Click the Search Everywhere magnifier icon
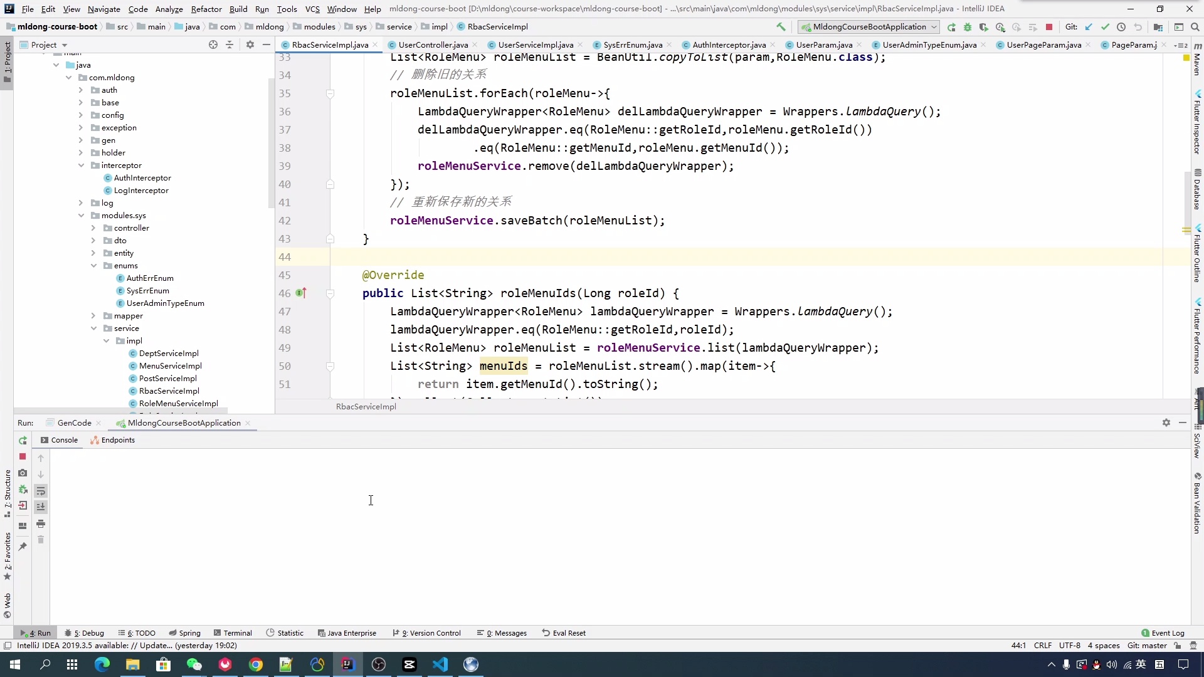This screenshot has height=677, width=1204. (x=1195, y=27)
